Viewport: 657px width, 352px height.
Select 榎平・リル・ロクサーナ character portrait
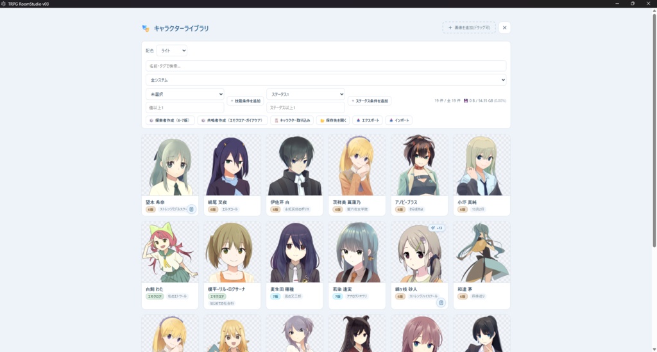pyautogui.click(x=232, y=252)
